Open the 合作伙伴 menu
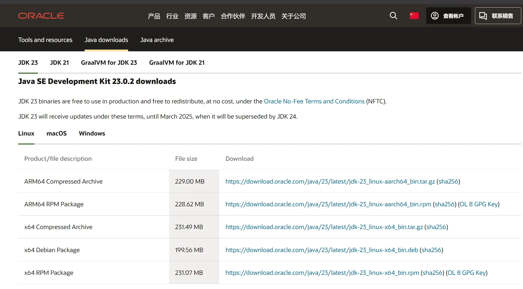 (233, 16)
